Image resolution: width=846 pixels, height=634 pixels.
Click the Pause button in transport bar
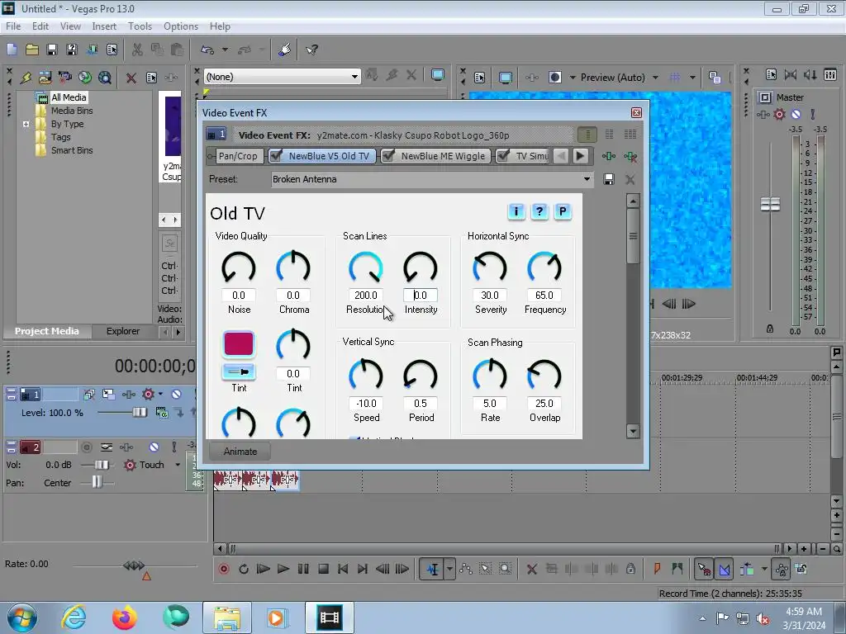tap(303, 569)
